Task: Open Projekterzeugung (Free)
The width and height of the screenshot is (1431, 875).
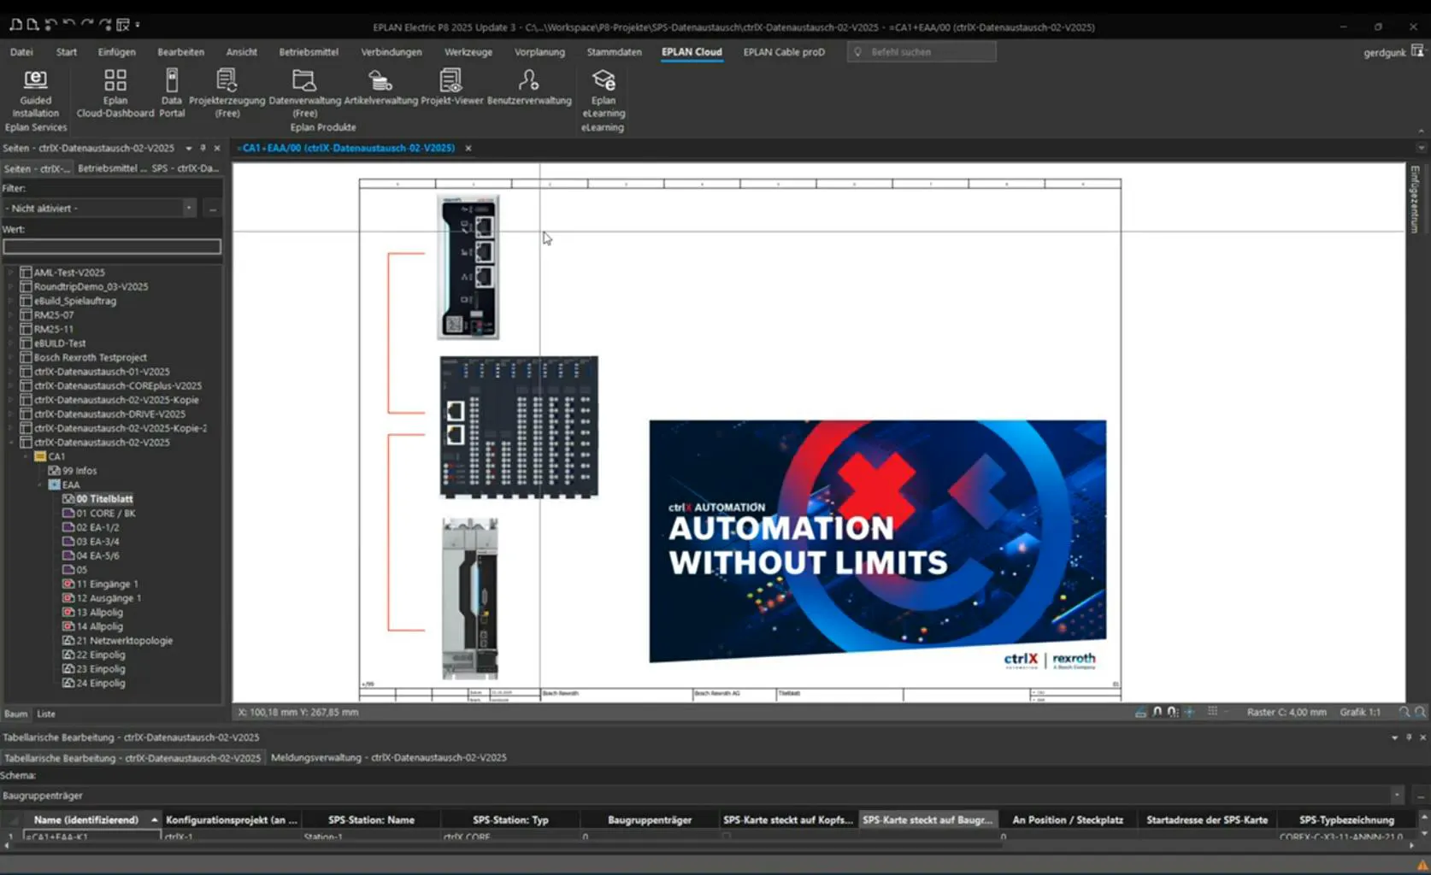Action: tap(227, 93)
